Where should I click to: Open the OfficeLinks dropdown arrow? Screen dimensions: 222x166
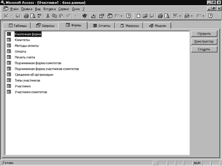[x=180, y=16]
